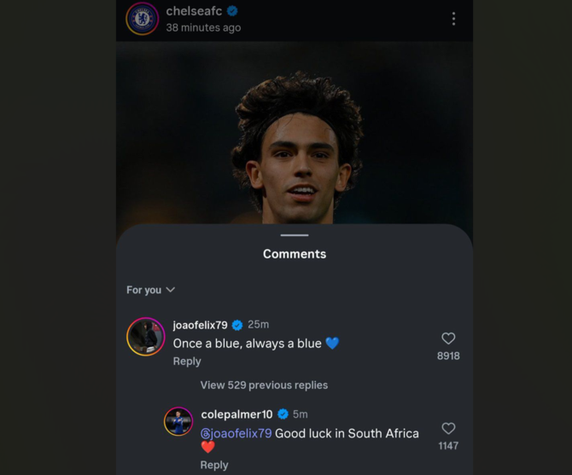Like joaofelix79's comment with the heart

pyautogui.click(x=448, y=339)
